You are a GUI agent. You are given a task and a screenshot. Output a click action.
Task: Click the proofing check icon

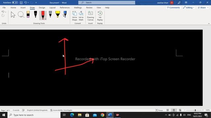click(23, 110)
